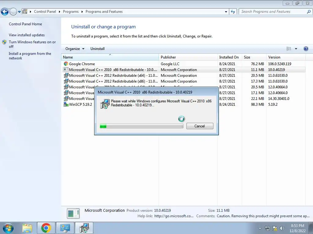Click version 14.30.30401.0 cell
Screen dimensions: 313x234
pyautogui.click(x=279, y=98)
